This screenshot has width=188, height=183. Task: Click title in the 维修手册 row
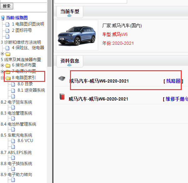point(98,99)
